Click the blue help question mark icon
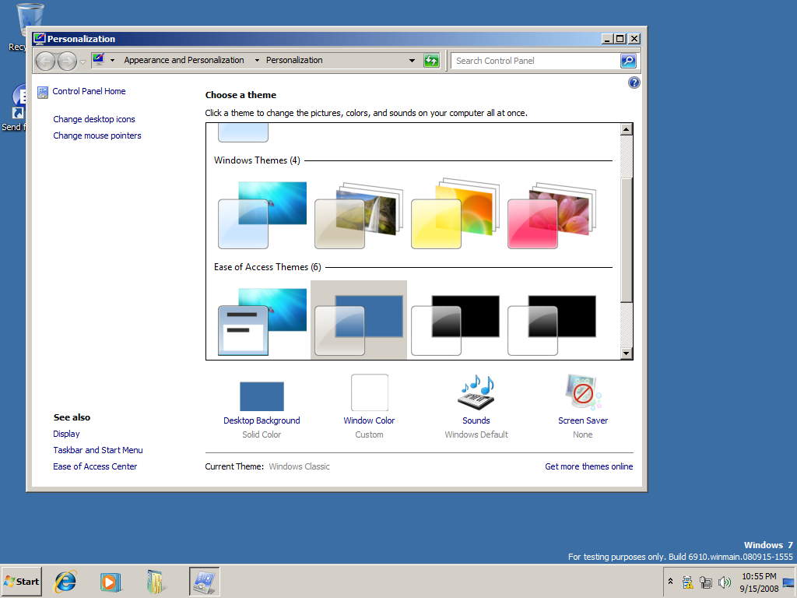This screenshot has width=797, height=598. coord(634,83)
